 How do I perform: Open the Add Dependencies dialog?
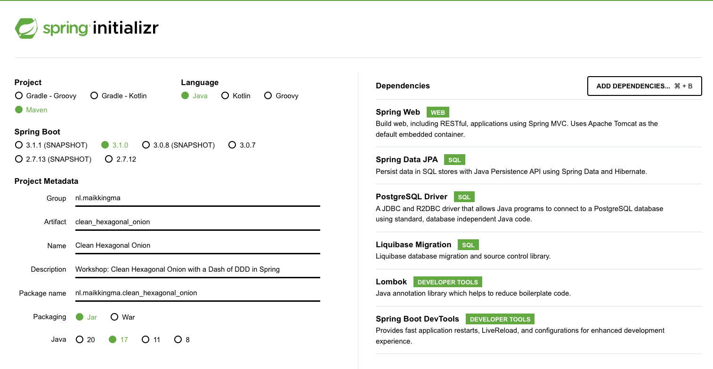click(645, 86)
